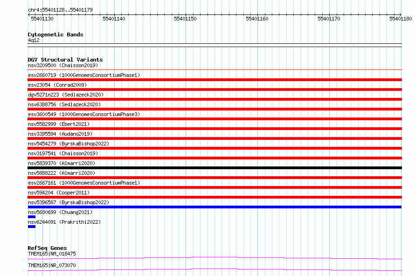The width and height of the screenshot is (415, 276).
Task: Select the 55401130 ruler coordinate label
Action: (42, 19)
